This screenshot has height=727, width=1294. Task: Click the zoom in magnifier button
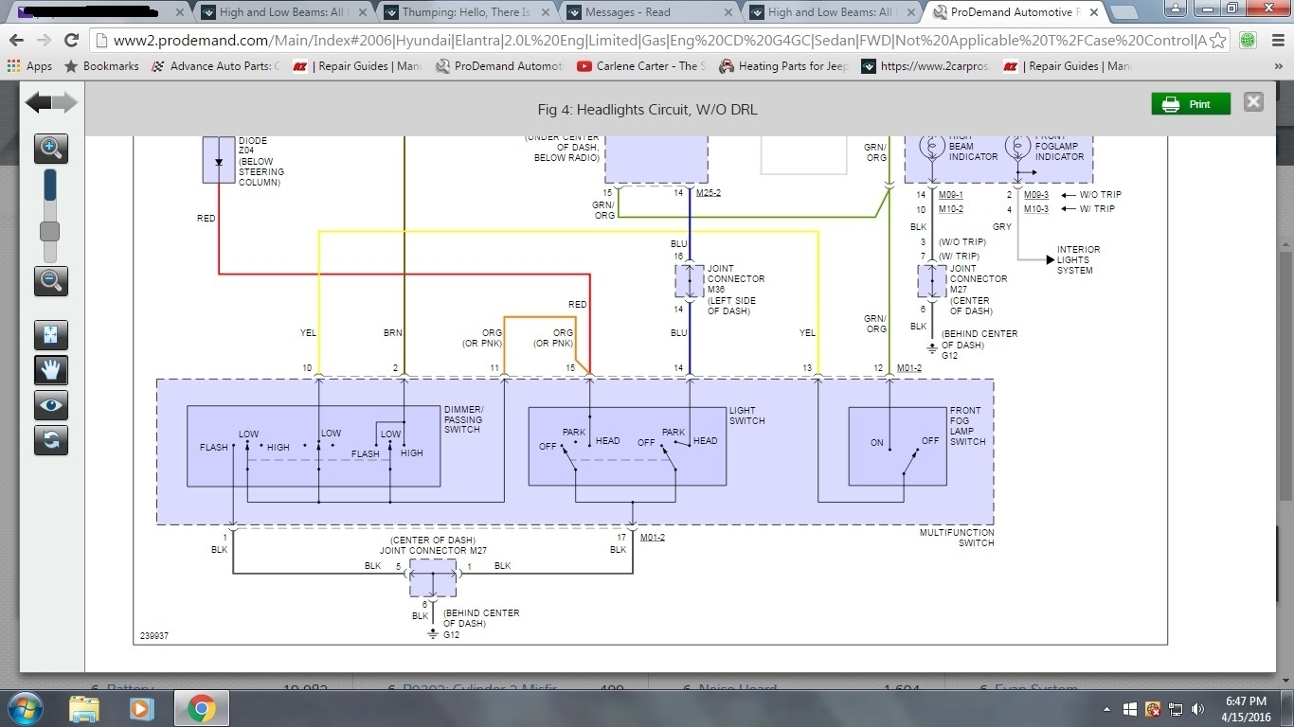(51, 148)
